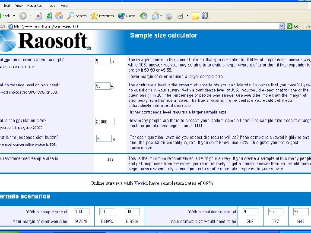This screenshot has width=311, height=233.
Task: Open the View menu
Action: pos(19,6)
